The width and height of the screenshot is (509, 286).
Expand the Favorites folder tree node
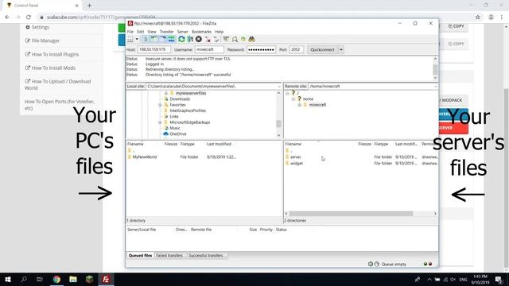(160, 105)
